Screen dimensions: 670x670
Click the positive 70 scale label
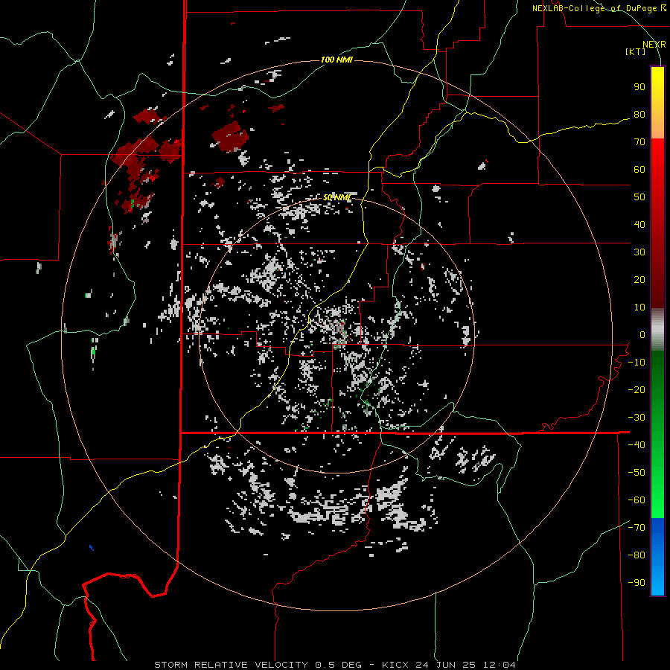[x=639, y=142]
